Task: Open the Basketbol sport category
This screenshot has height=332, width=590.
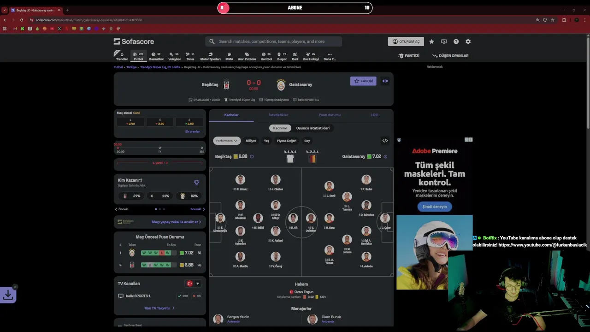Action: coord(156,56)
